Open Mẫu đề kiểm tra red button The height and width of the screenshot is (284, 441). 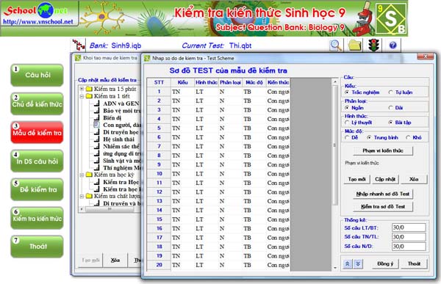[37, 133]
